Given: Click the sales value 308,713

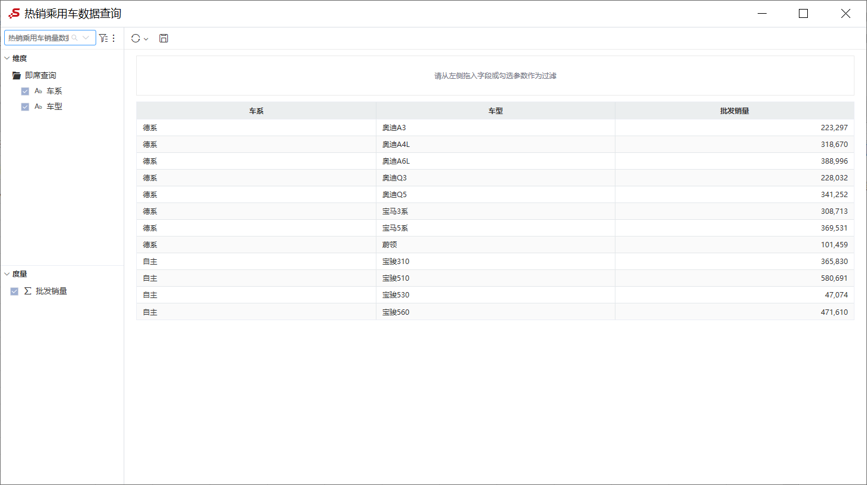Looking at the screenshot, I should point(834,211).
